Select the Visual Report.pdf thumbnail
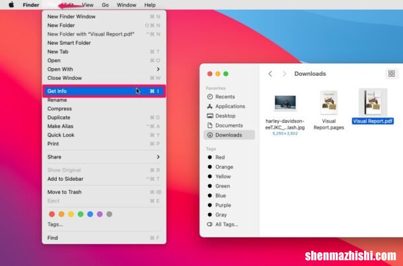 click(x=373, y=102)
